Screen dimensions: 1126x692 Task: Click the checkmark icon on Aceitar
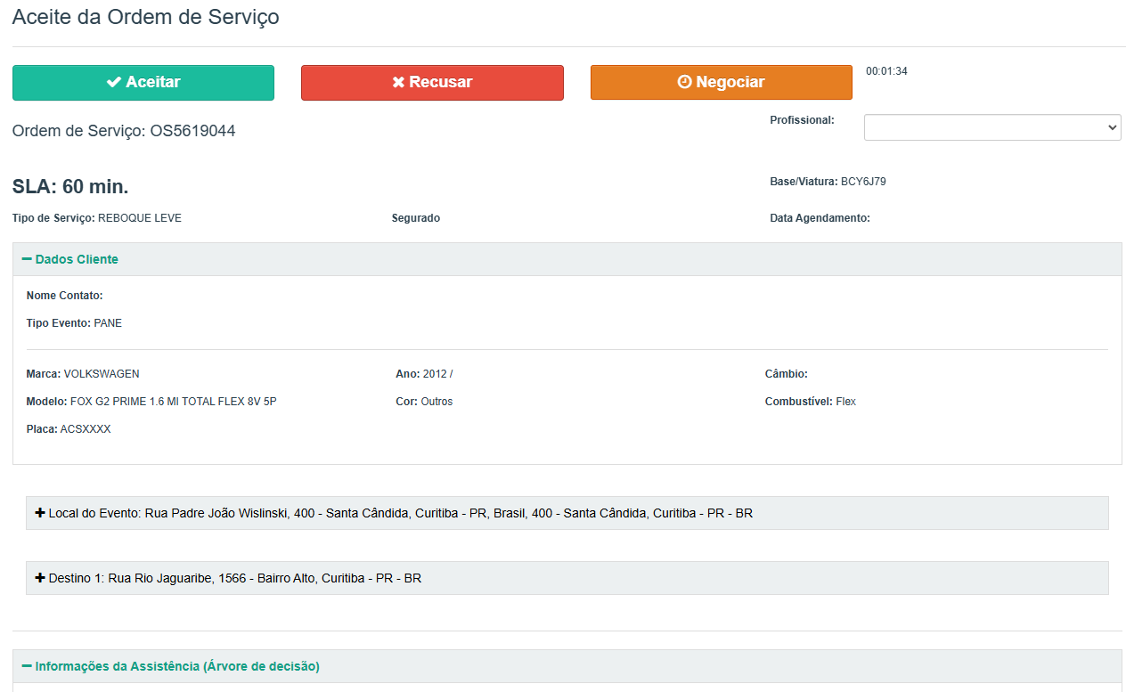pyautogui.click(x=113, y=82)
